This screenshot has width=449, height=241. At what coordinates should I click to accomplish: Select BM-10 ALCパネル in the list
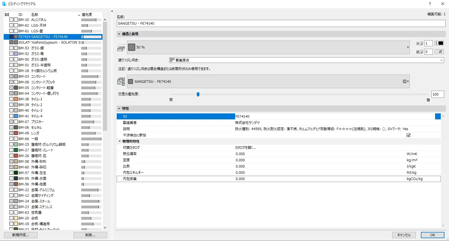pos(53,20)
